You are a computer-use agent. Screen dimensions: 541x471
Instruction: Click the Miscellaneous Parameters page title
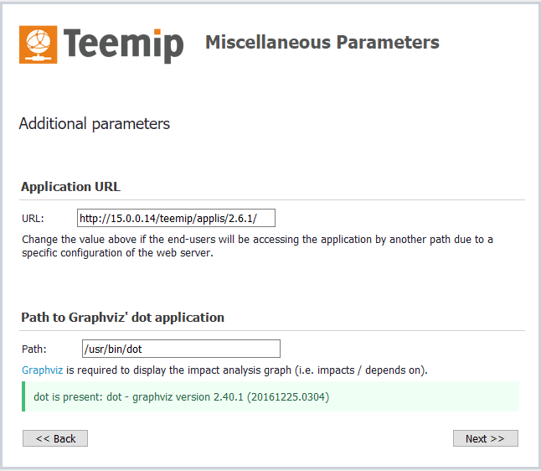click(x=322, y=42)
